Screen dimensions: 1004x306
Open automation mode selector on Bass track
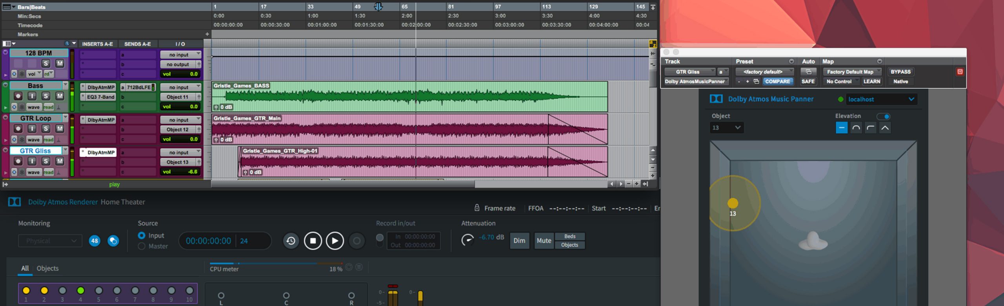49,107
